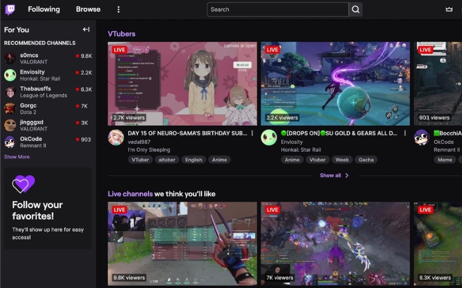The width and height of the screenshot is (462, 288).
Task: Focus the Search input field
Action: (278, 9)
